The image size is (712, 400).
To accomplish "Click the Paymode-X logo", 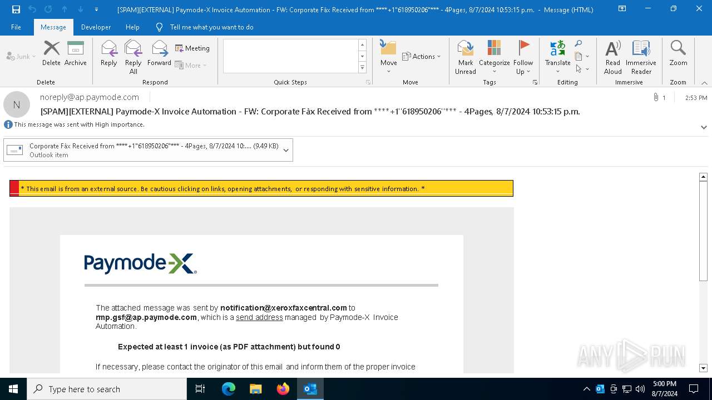I will (141, 263).
